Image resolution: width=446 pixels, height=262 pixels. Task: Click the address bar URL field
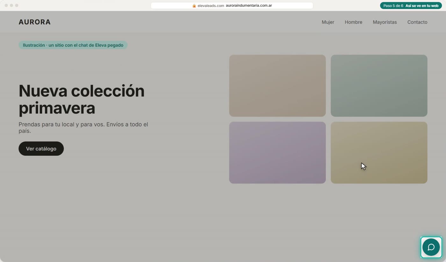(232, 6)
